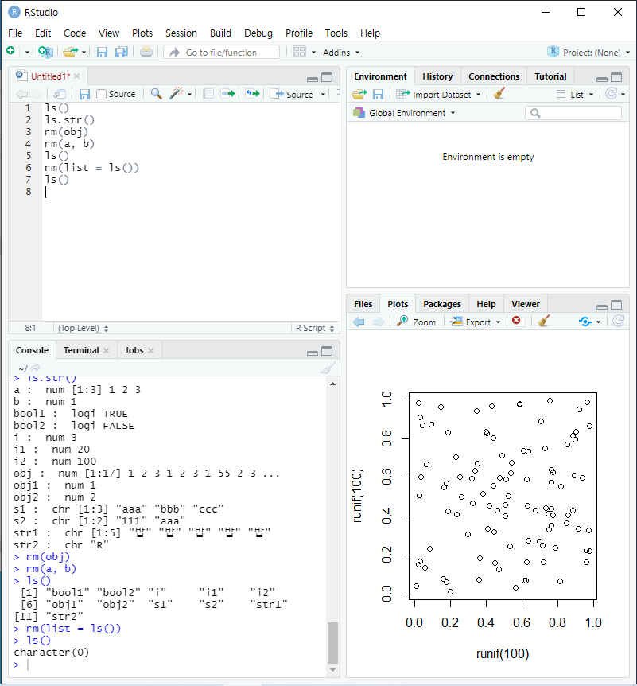
Task: Expand the workspace panes dropdown arrow
Action: click(313, 53)
